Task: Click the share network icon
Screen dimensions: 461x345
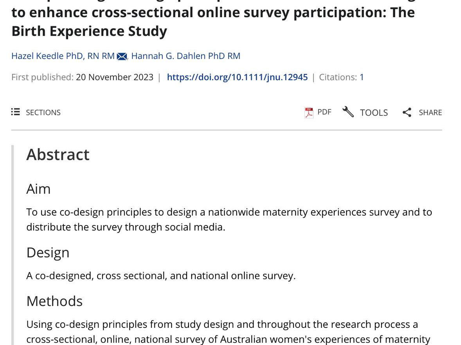Action: [407, 112]
